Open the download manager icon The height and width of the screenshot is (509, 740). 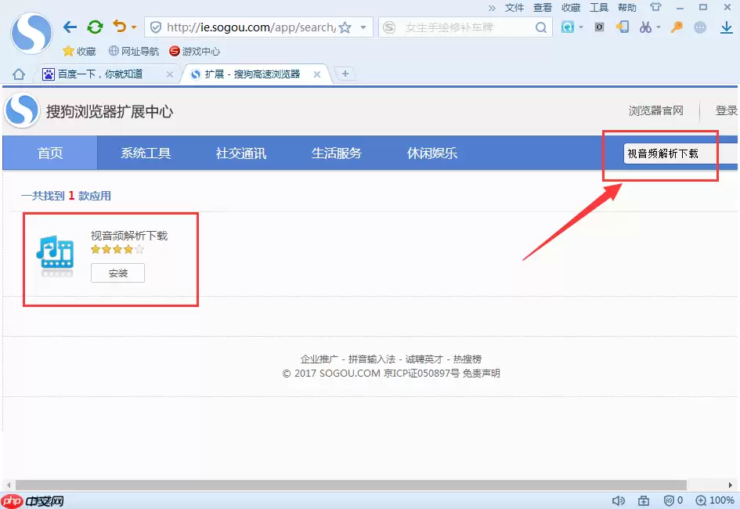[x=727, y=28]
